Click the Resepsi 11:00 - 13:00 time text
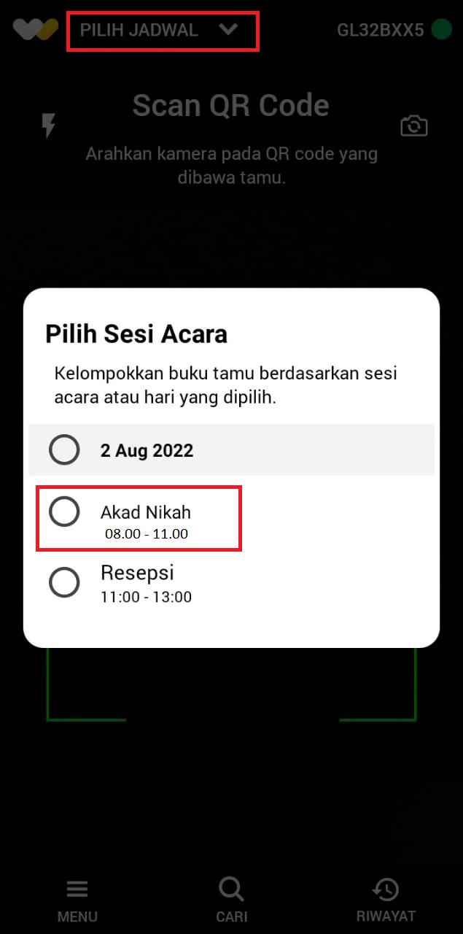The image size is (463, 934). pos(146,597)
